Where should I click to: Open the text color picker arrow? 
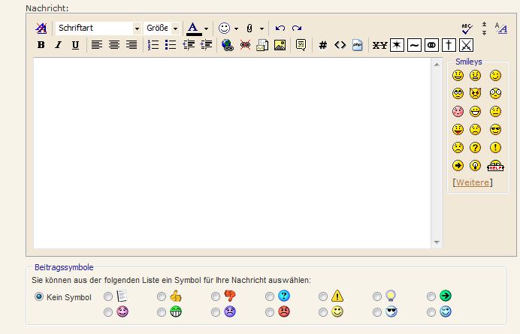coord(206,29)
